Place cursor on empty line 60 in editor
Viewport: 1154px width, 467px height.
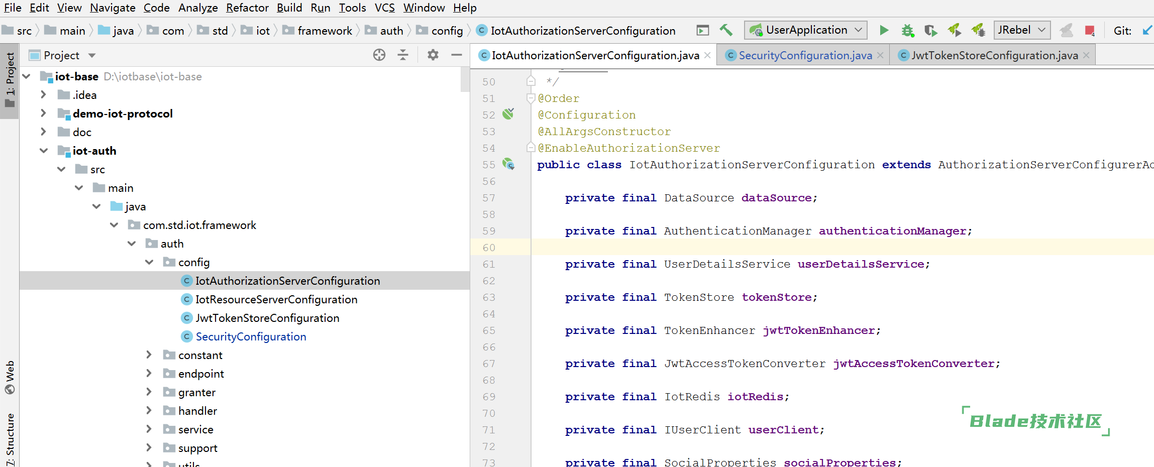click(x=842, y=247)
